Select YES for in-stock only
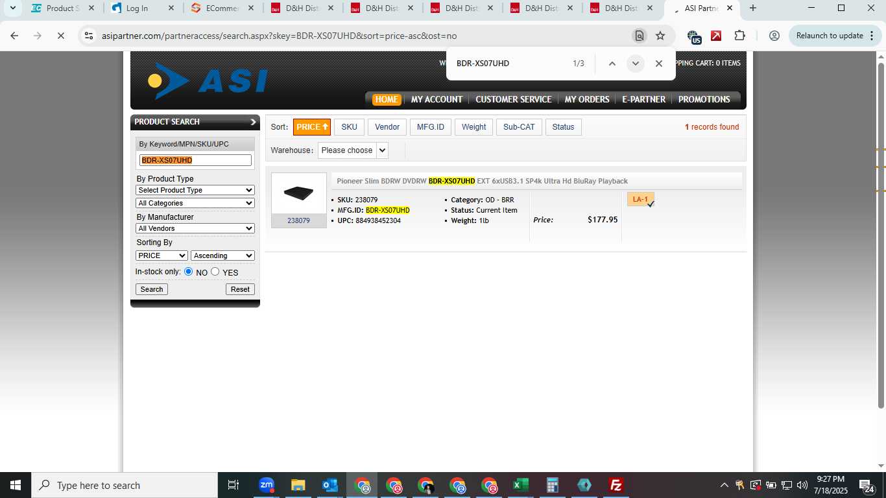This screenshot has height=498, width=886. [215, 272]
